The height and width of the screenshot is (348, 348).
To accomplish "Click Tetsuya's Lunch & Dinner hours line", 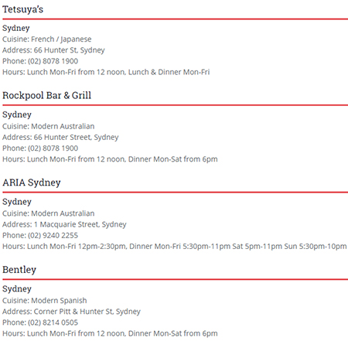I will click(x=106, y=72).
